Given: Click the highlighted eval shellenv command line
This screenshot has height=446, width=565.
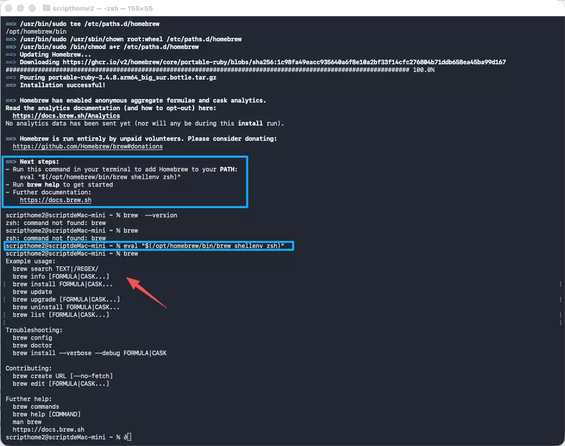Looking at the screenshot, I should coord(149,245).
